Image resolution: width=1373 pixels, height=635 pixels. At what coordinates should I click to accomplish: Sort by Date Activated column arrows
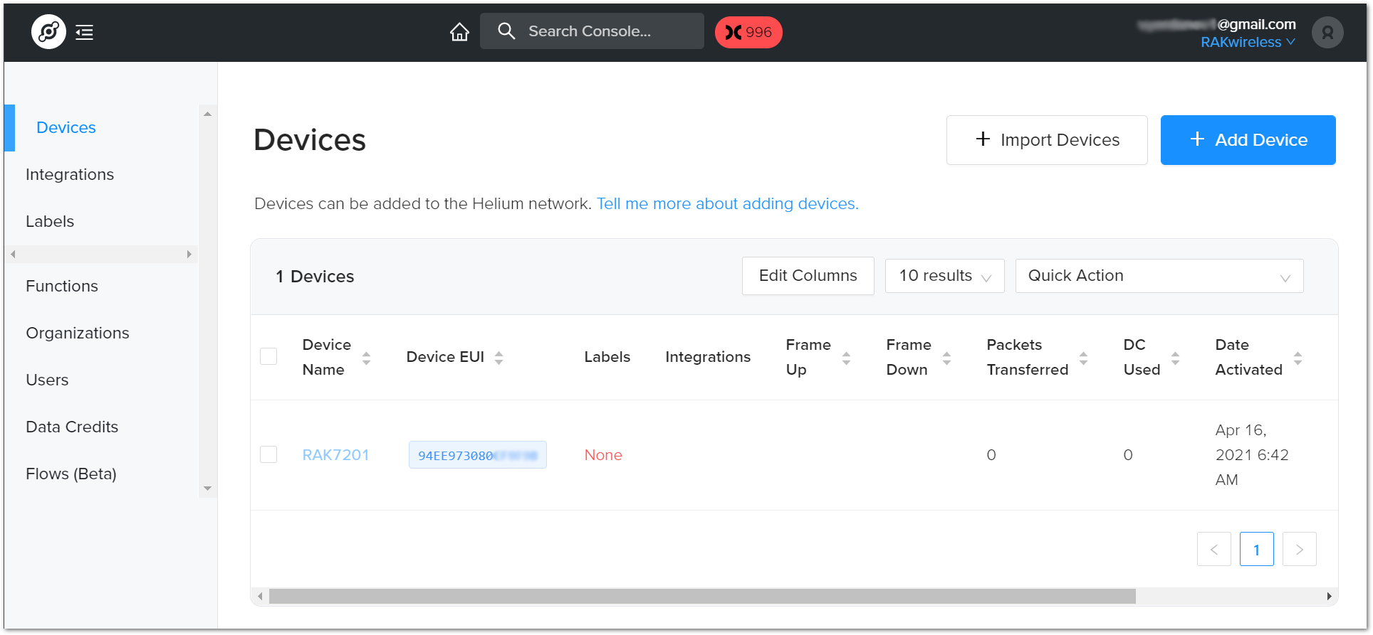pyautogui.click(x=1298, y=358)
